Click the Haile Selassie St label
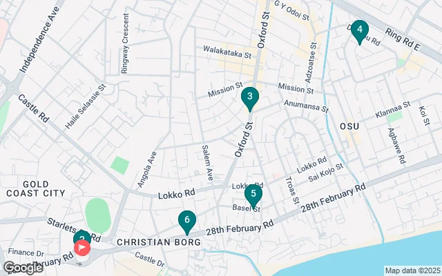Screen dimensions: 442x276 86,106
